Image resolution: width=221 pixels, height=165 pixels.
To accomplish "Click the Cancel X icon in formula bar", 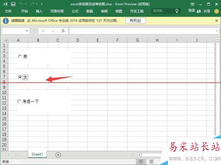I will (x=43, y=31).
